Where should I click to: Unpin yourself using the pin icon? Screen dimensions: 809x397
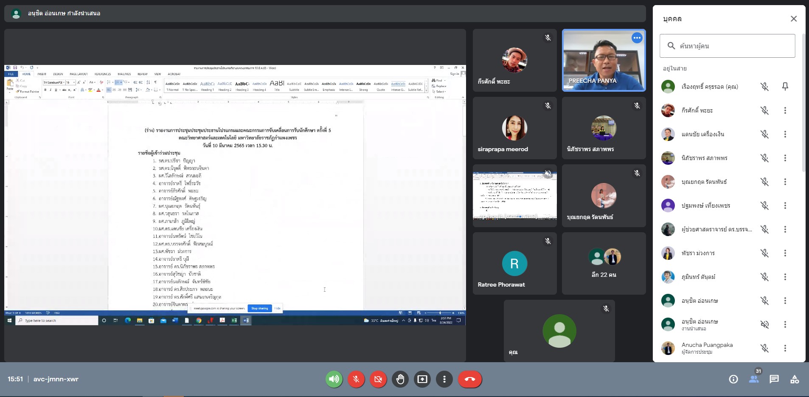tap(785, 87)
